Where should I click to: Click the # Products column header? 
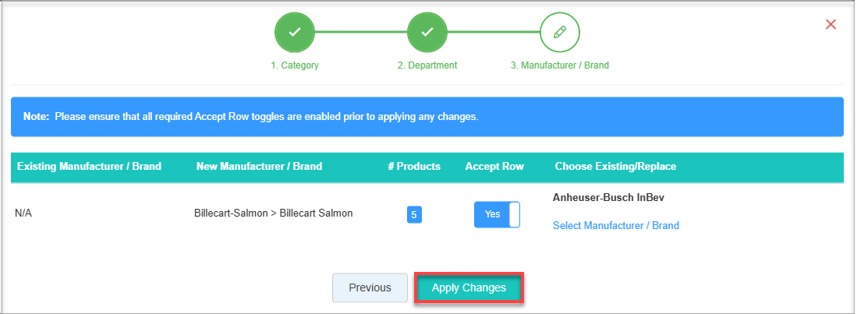[x=413, y=166]
